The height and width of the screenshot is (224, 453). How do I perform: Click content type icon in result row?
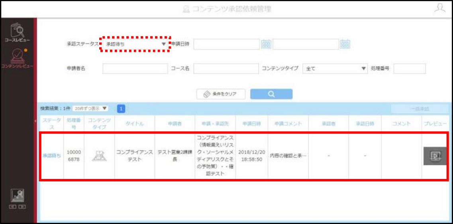click(99, 156)
